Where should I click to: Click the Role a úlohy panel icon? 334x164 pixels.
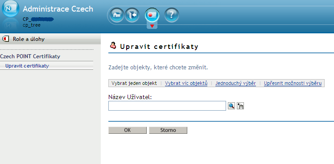pos(5,39)
